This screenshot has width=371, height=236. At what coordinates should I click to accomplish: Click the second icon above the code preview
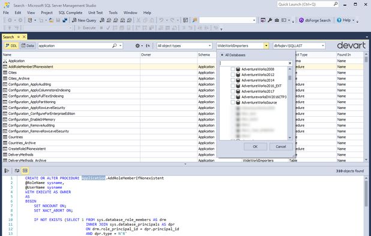click(17, 170)
